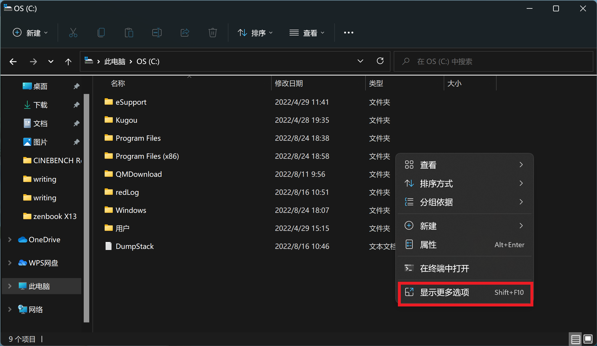Screen dimensions: 597x346
Task: Click the Share icon in toolbar
Action: (185, 33)
